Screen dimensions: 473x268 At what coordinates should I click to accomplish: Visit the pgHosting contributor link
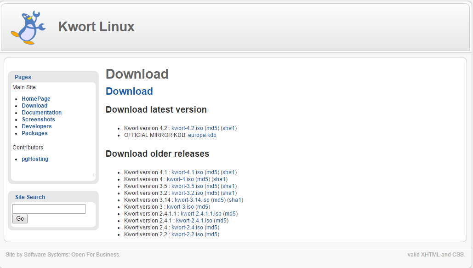click(x=35, y=159)
